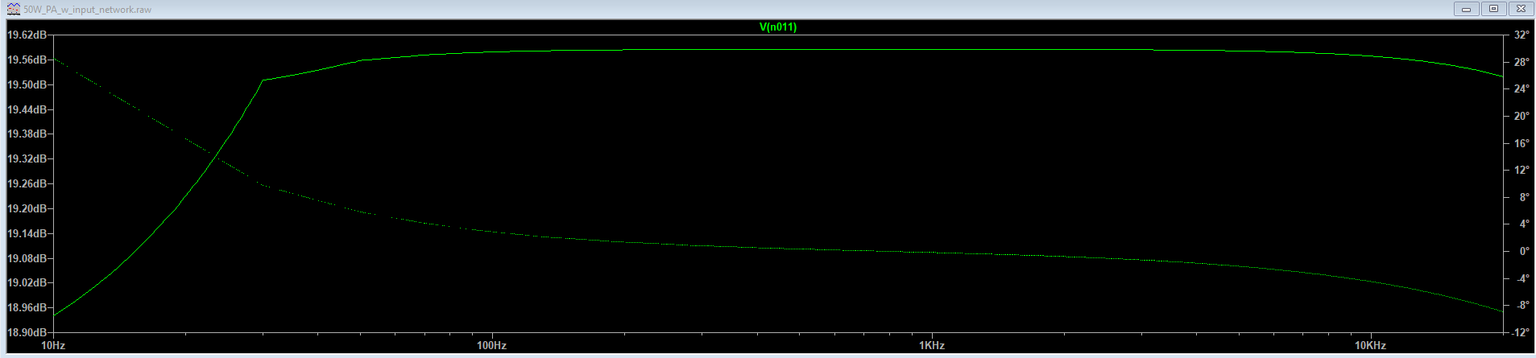Click the 4° phase axis label

point(1524,224)
